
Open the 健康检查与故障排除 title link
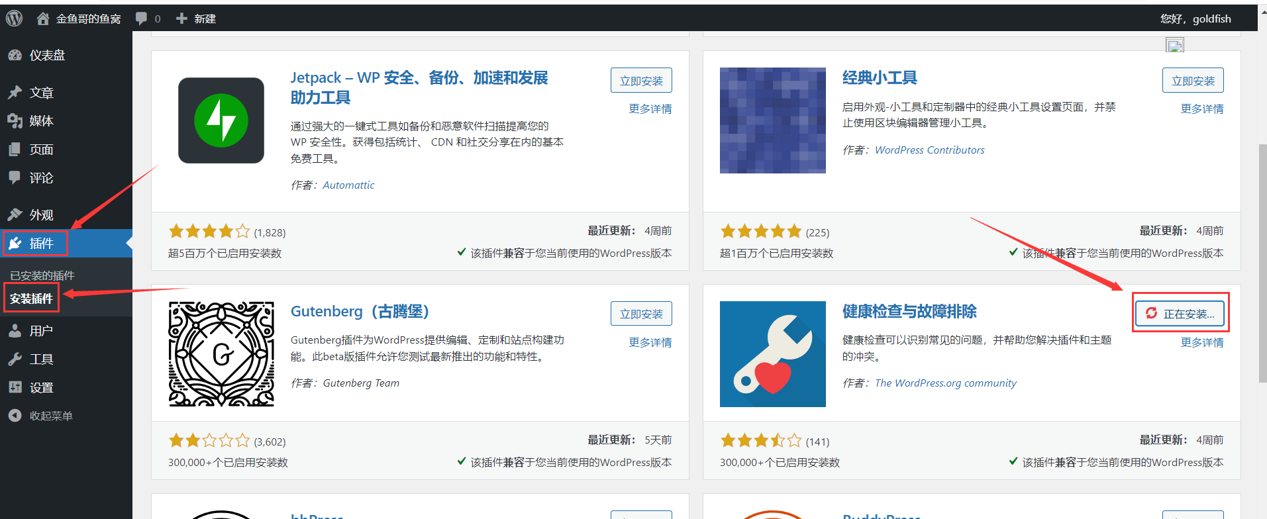pos(909,311)
